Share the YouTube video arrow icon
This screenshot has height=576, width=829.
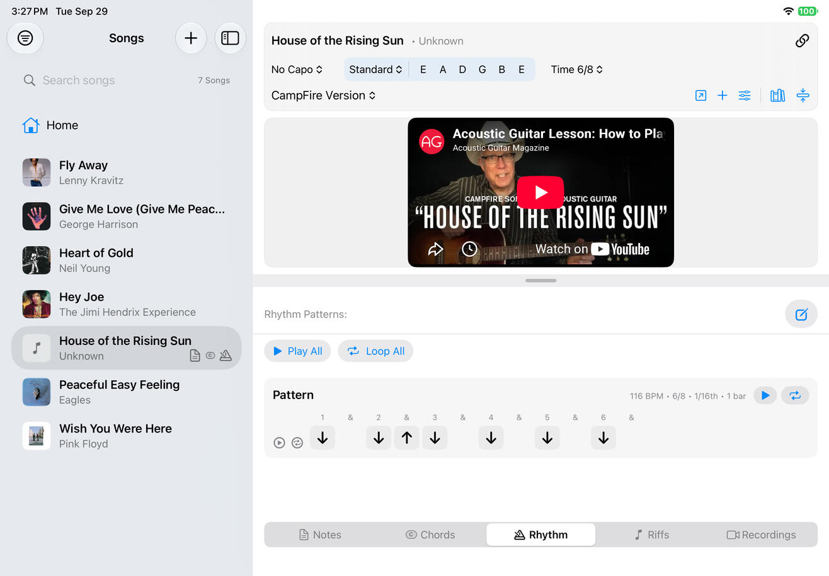pyautogui.click(x=436, y=249)
